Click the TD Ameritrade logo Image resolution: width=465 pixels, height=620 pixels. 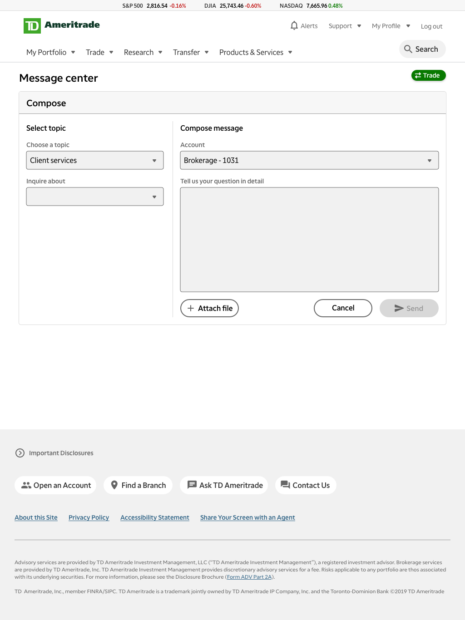point(62,26)
